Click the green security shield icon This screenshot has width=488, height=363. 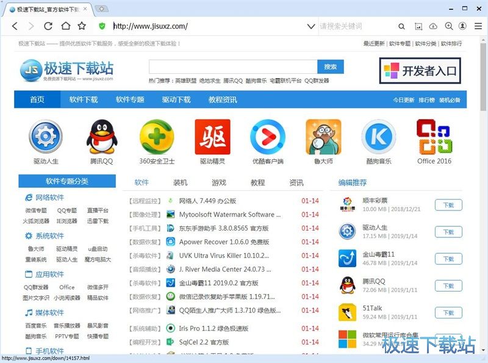click(102, 26)
